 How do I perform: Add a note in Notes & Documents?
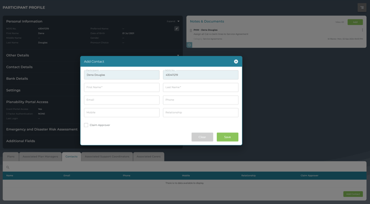tap(355, 22)
